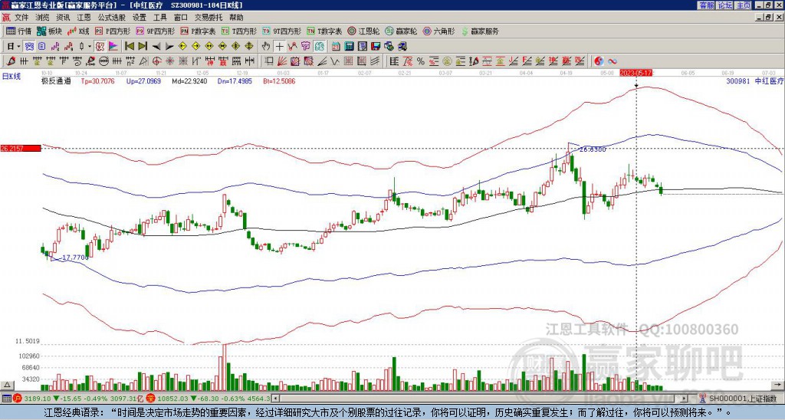
Task: Open the 帮助 menu
Action: [x=236, y=18]
